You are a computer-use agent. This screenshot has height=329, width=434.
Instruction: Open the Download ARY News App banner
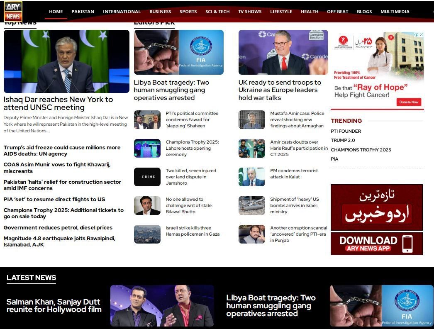point(377,244)
